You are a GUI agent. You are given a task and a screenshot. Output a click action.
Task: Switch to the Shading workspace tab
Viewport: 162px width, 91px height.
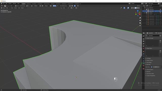(x=53, y=4)
